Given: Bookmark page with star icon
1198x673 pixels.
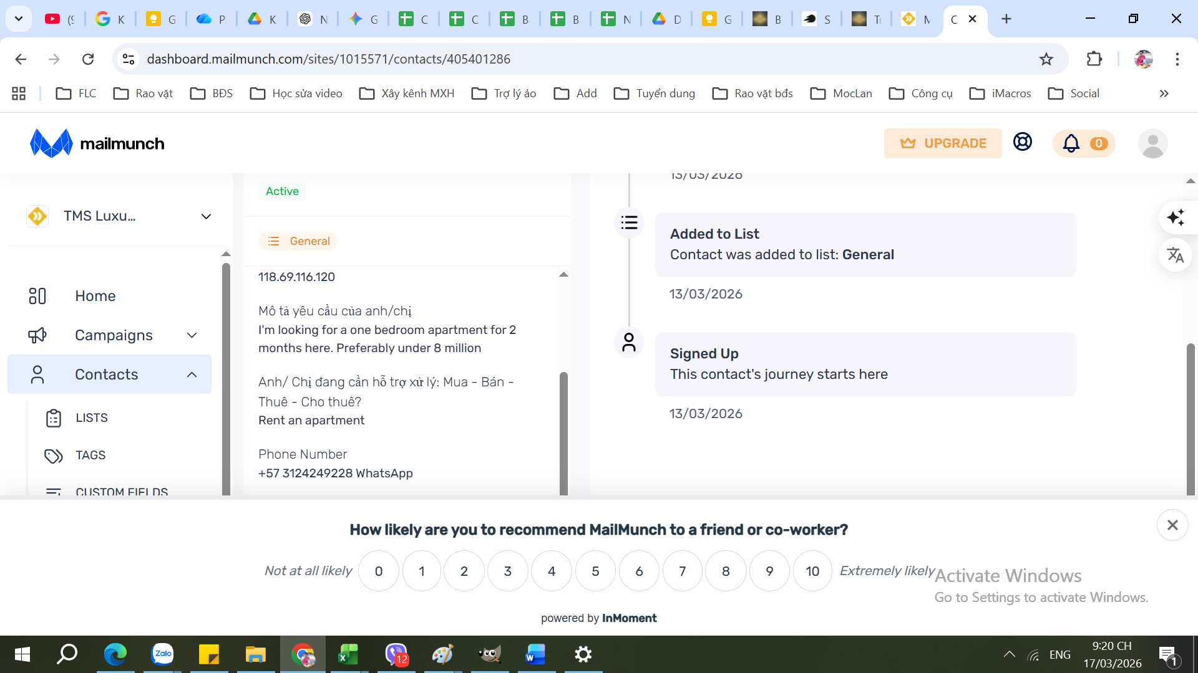Looking at the screenshot, I should [1046, 59].
